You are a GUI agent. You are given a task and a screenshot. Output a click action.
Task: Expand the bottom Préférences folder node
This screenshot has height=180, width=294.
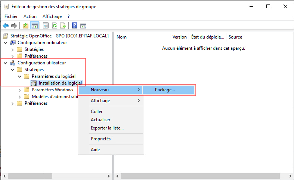point(13,103)
